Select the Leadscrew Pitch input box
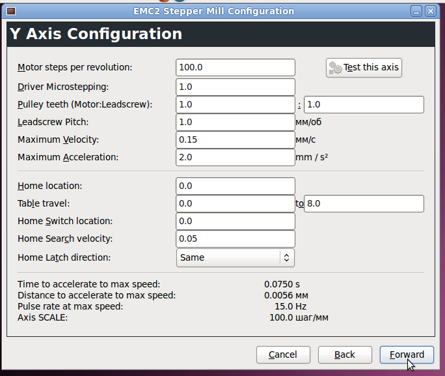 point(236,122)
